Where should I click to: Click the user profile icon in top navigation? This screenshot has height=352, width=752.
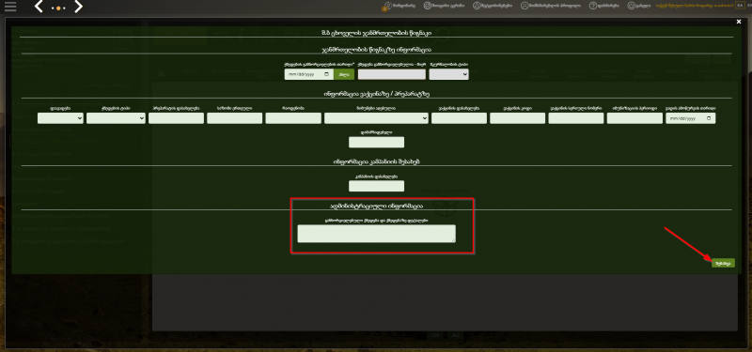(x=525, y=6)
